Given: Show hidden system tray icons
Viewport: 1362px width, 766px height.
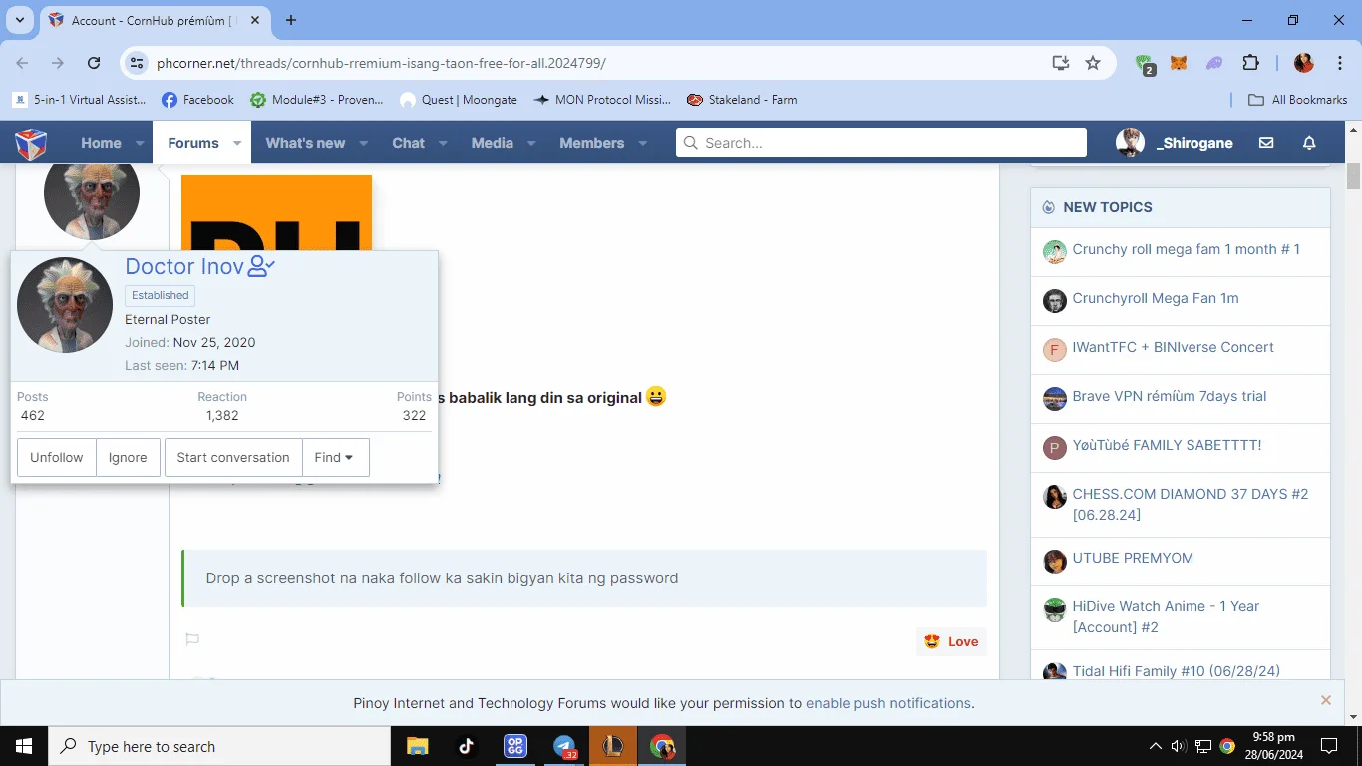Looking at the screenshot, I should pyautogui.click(x=1156, y=746).
